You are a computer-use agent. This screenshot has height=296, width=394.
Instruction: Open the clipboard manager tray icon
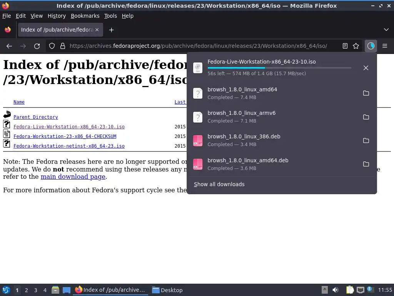pos(350,290)
